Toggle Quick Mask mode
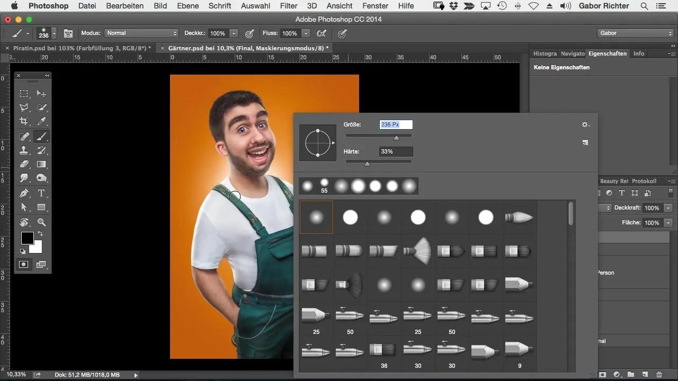Image resolution: width=678 pixels, height=381 pixels. tap(24, 264)
